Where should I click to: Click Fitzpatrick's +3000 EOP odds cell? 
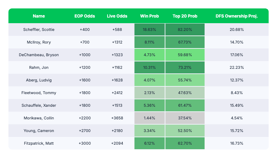click(x=85, y=143)
